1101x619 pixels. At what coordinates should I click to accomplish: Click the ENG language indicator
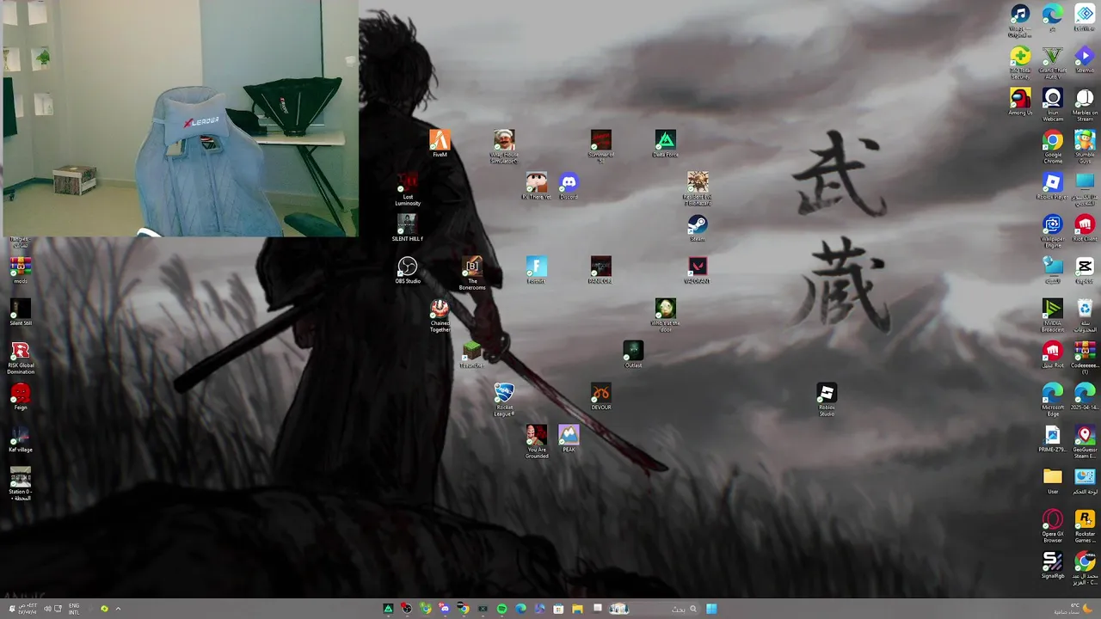coord(74,609)
